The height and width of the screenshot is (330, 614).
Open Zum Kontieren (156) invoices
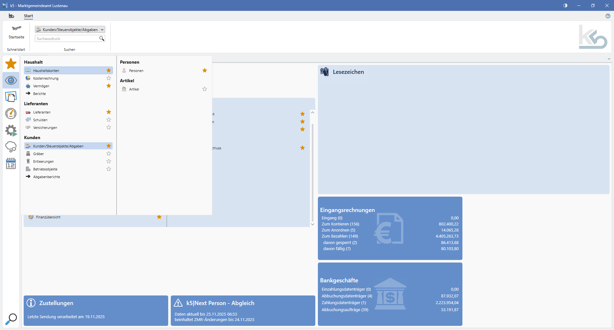click(340, 224)
